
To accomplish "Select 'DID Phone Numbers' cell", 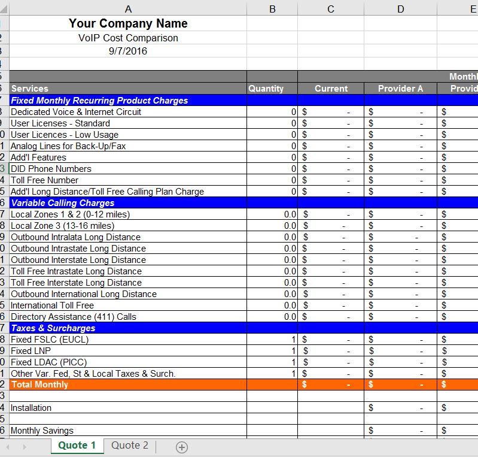I will point(128,169).
